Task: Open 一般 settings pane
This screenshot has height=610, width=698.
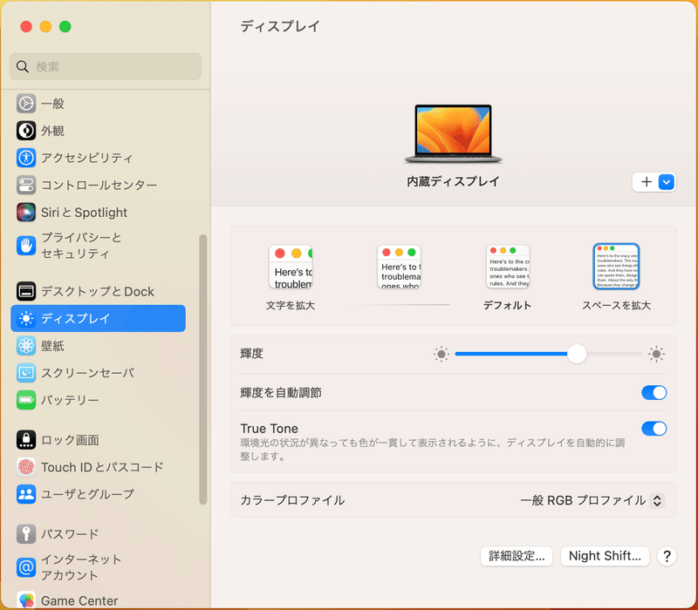Action: point(98,104)
